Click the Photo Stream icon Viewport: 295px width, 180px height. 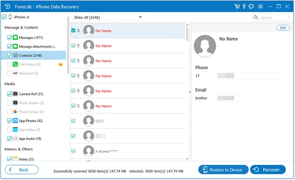pos(15,103)
